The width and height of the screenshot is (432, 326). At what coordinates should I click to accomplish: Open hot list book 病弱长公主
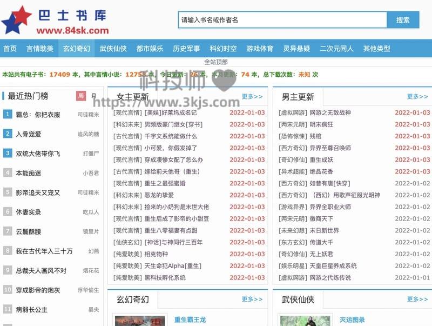tap(32, 310)
